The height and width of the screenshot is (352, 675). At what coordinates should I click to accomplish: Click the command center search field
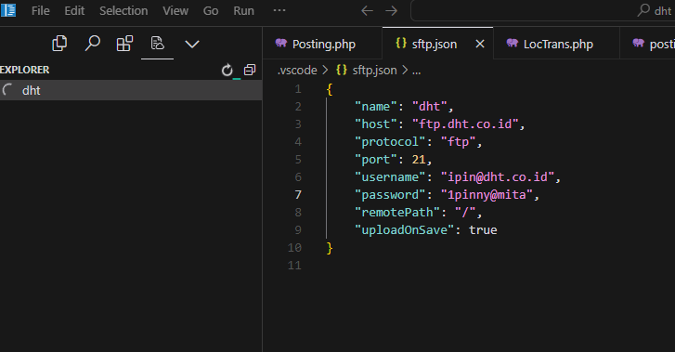click(x=542, y=11)
